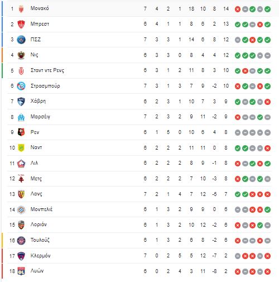Open the Χάβρη team name
The height and width of the screenshot is (282, 279).
[38, 101]
